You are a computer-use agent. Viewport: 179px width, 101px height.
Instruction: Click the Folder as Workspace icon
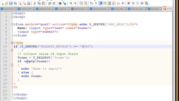coord(118,3)
